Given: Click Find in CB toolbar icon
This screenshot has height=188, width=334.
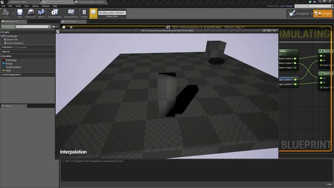Looking at the screenshot, I should [30, 13].
